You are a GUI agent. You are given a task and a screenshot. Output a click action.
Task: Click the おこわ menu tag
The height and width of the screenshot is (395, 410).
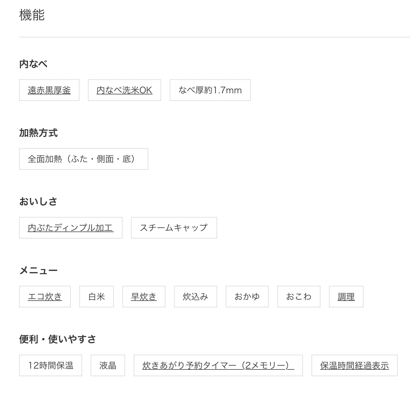[x=299, y=297]
